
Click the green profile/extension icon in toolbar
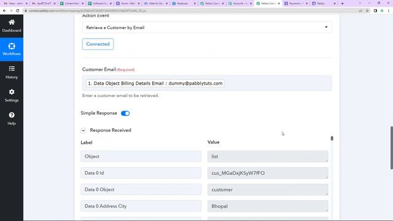382,11
